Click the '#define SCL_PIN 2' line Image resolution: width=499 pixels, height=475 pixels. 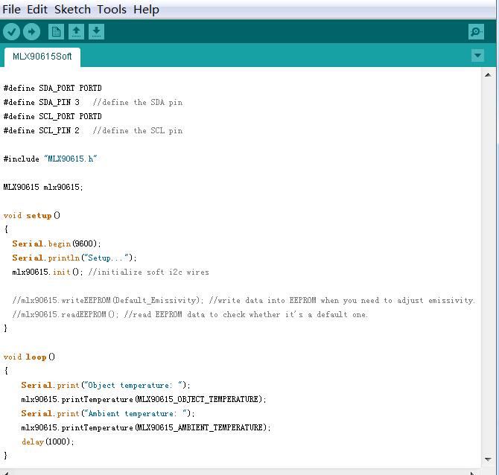(42, 131)
